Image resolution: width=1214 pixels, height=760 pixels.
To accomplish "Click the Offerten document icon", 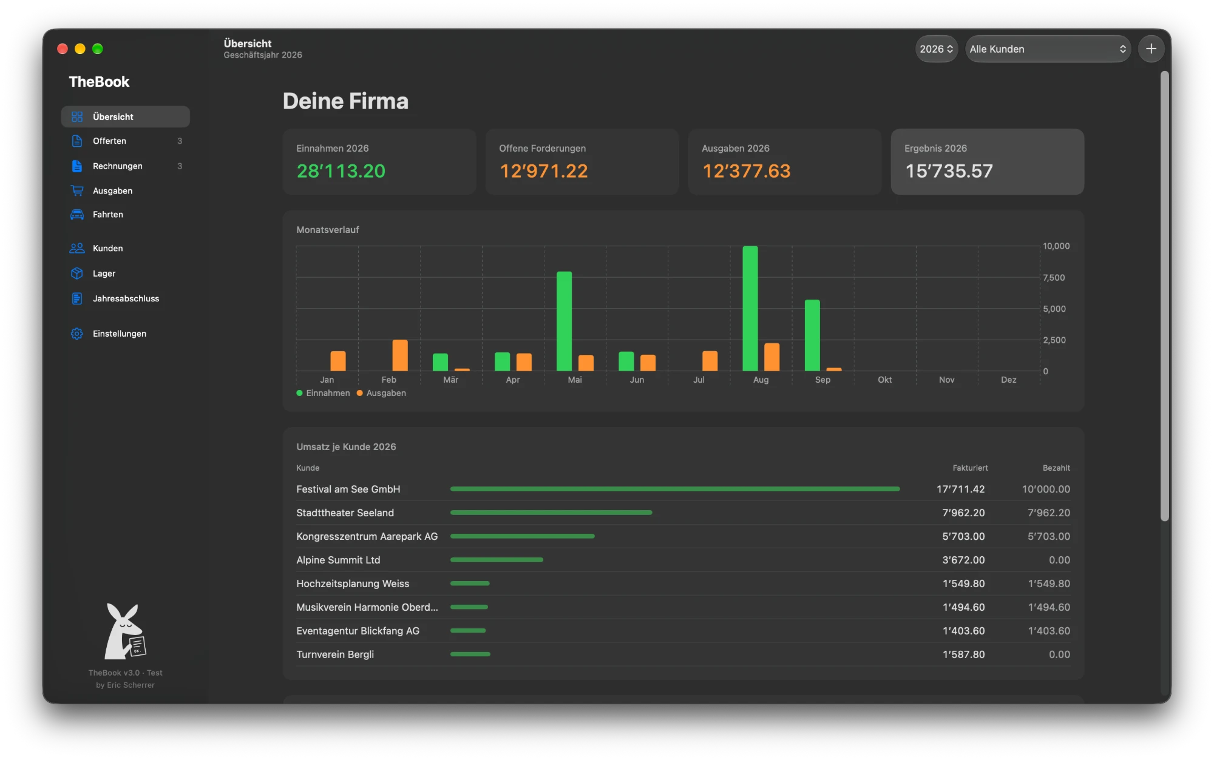I will [77, 141].
